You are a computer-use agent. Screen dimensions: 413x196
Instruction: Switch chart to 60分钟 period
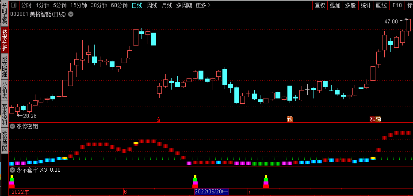pos(119,5)
